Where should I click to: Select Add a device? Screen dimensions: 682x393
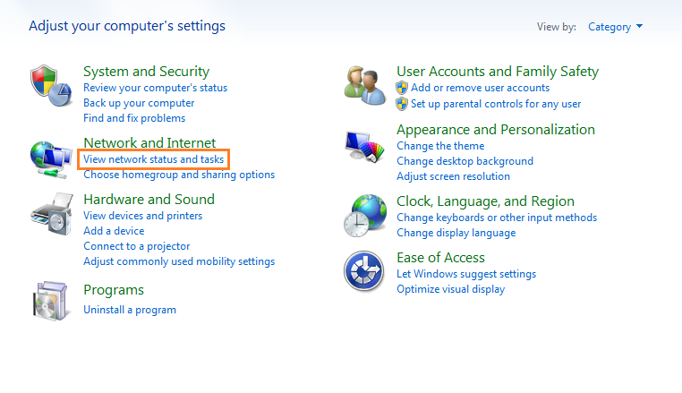tap(114, 231)
